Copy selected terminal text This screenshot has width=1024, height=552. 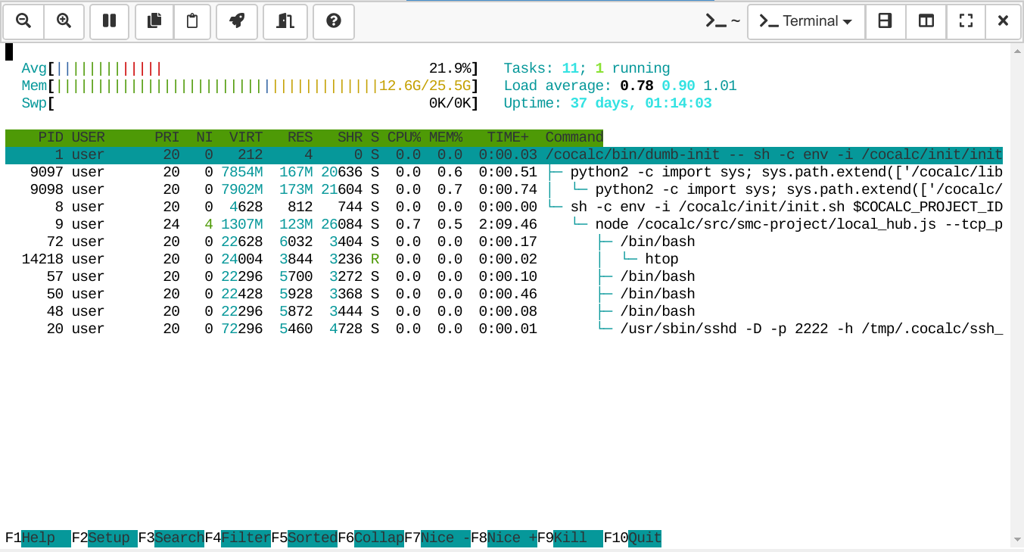[x=154, y=21]
